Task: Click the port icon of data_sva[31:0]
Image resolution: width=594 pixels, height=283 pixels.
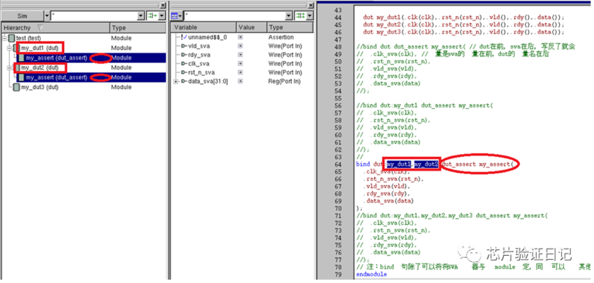Action: pyautogui.click(x=184, y=81)
